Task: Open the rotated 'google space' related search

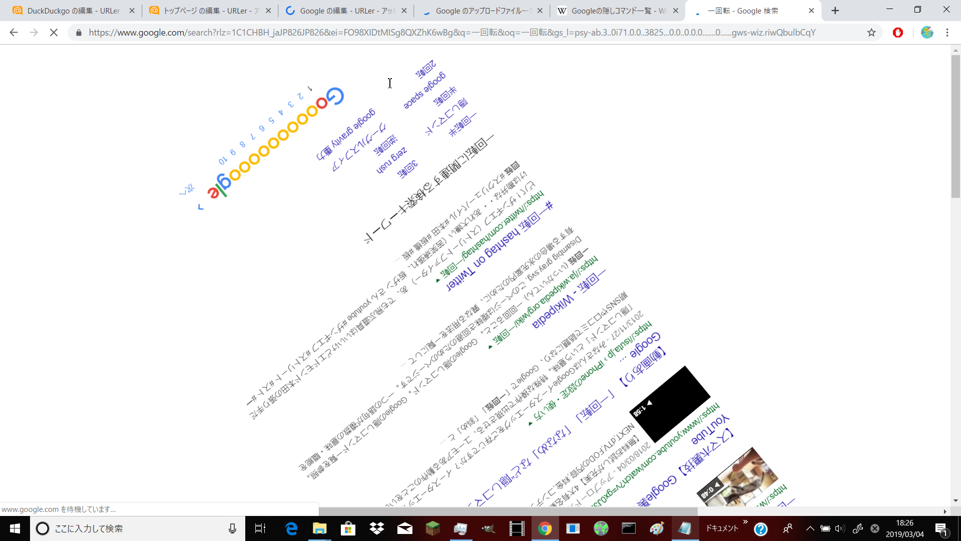Action: coord(424,90)
